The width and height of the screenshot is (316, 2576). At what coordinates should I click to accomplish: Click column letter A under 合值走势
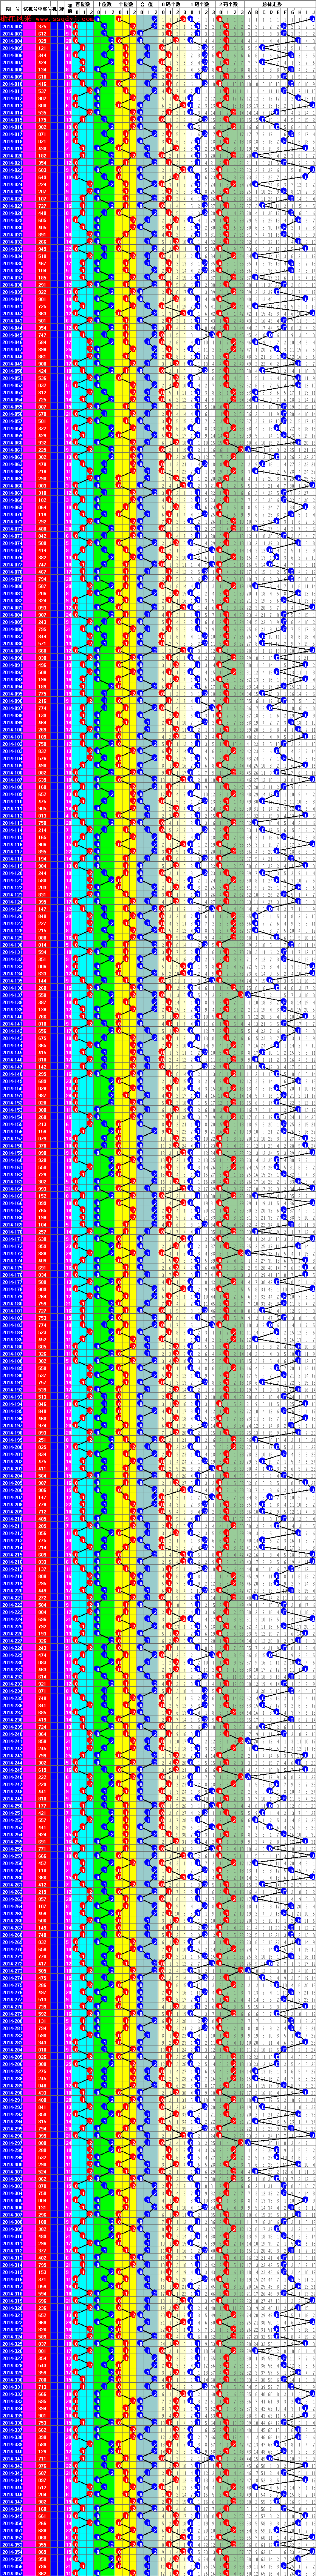pyautogui.click(x=249, y=13)
